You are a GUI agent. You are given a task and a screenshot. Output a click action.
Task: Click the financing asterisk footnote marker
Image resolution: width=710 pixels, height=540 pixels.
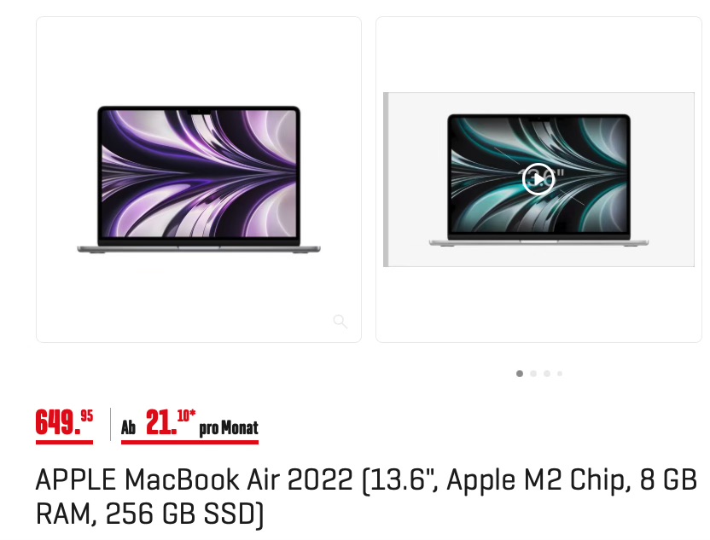(x=193, y=413)
